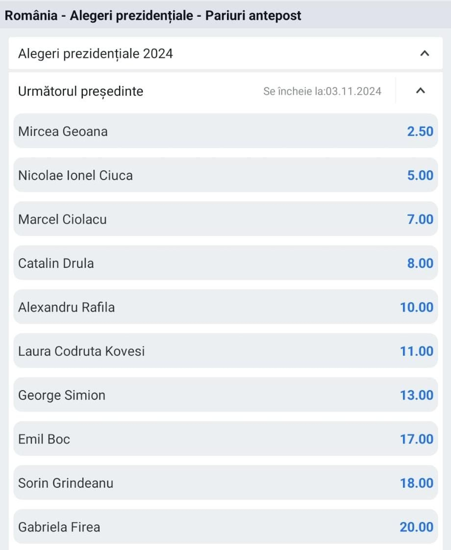
Task: Bet on Marcel Ciolacu at 7.00
Action: tap(225, 219)
